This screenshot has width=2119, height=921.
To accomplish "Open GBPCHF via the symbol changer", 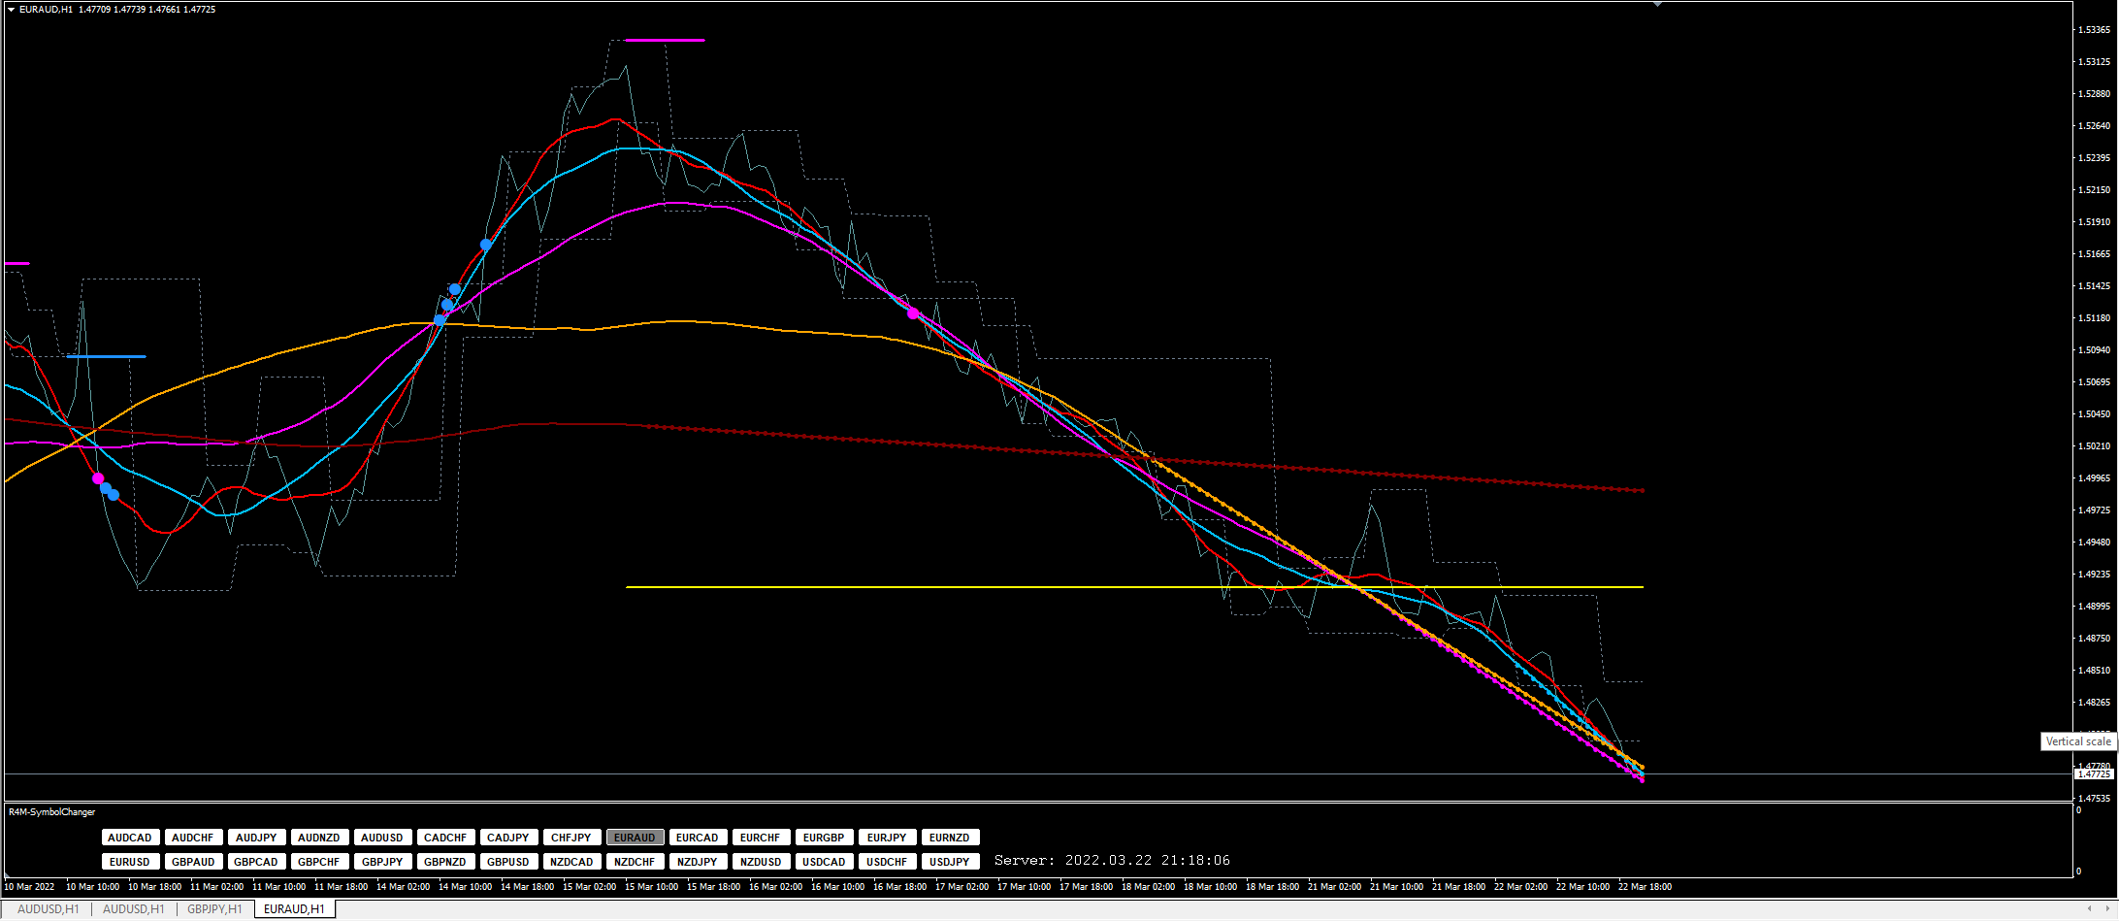I will [319, 862].
